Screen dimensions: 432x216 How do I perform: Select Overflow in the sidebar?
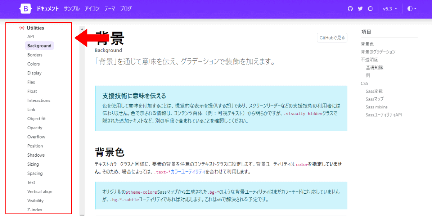[36, 137]
